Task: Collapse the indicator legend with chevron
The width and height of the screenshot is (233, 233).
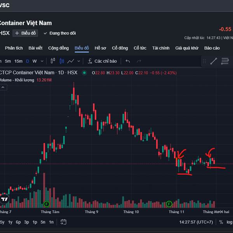Action: click(3, 87)
